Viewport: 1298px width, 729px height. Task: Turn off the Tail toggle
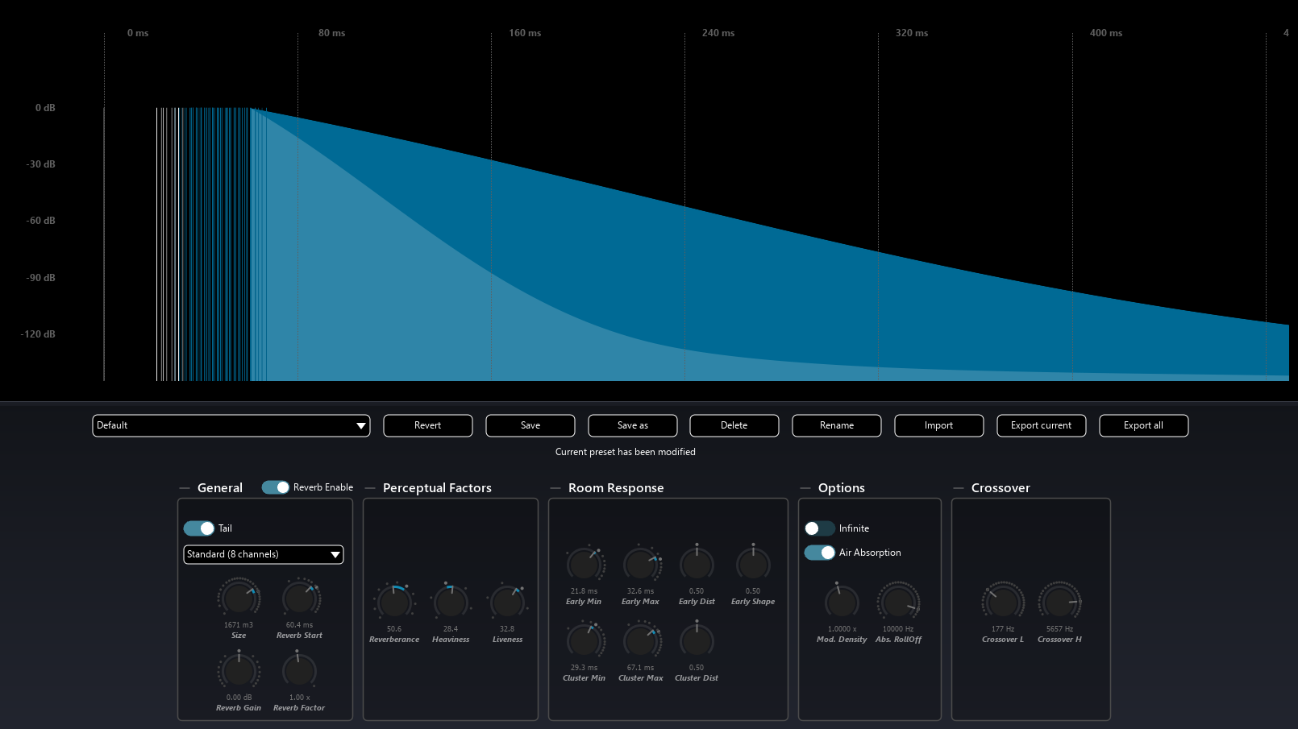[x=199, y=528]
